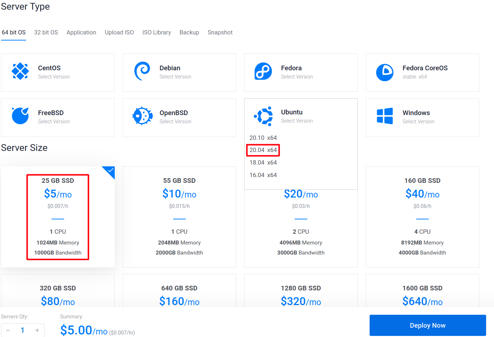494x337 pixels.
Task: Click the checkmark on the $5/mo plan
Action: pos(110,170)
